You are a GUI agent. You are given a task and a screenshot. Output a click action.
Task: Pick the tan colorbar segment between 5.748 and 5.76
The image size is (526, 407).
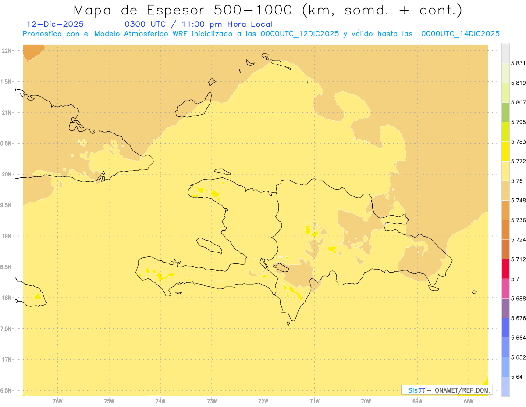click(x=505, y=191)
